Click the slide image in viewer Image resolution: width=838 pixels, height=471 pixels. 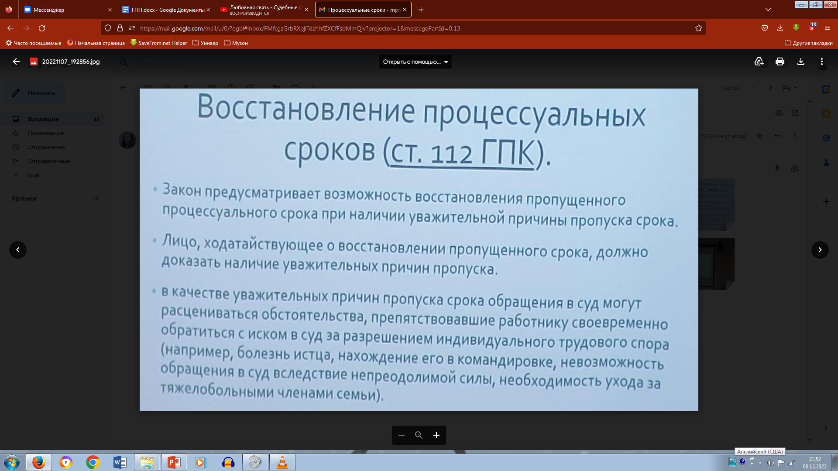pos(419,249)
